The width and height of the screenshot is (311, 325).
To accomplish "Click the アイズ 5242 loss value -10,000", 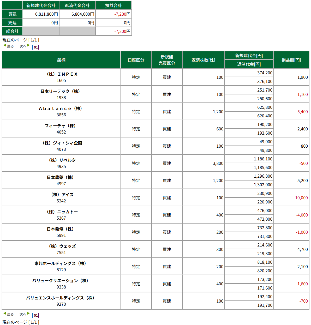I will pyautogui.click(x=301, y=198).
